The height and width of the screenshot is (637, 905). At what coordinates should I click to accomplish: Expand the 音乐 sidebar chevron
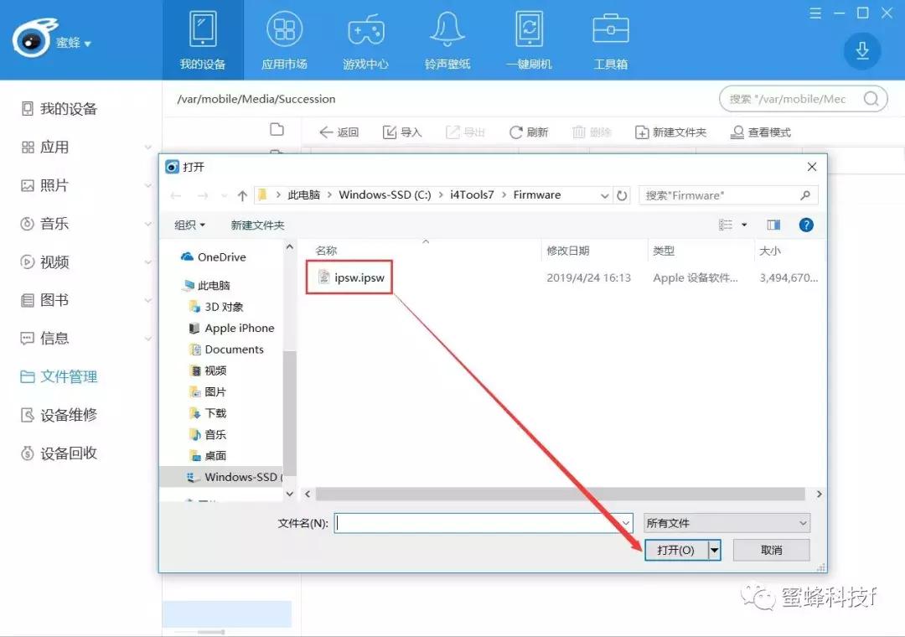click(x=148, y=224)
